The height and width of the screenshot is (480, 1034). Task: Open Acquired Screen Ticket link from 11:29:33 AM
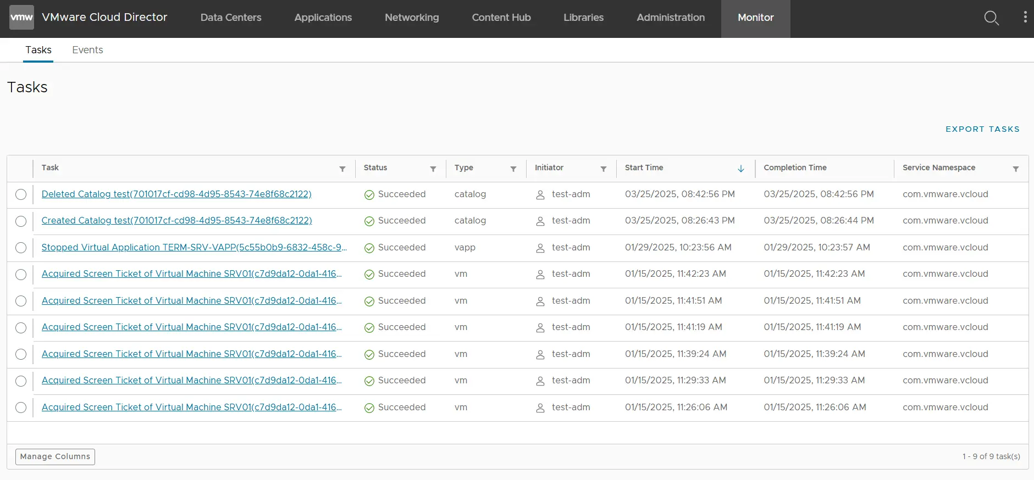[x=192, y=381]
